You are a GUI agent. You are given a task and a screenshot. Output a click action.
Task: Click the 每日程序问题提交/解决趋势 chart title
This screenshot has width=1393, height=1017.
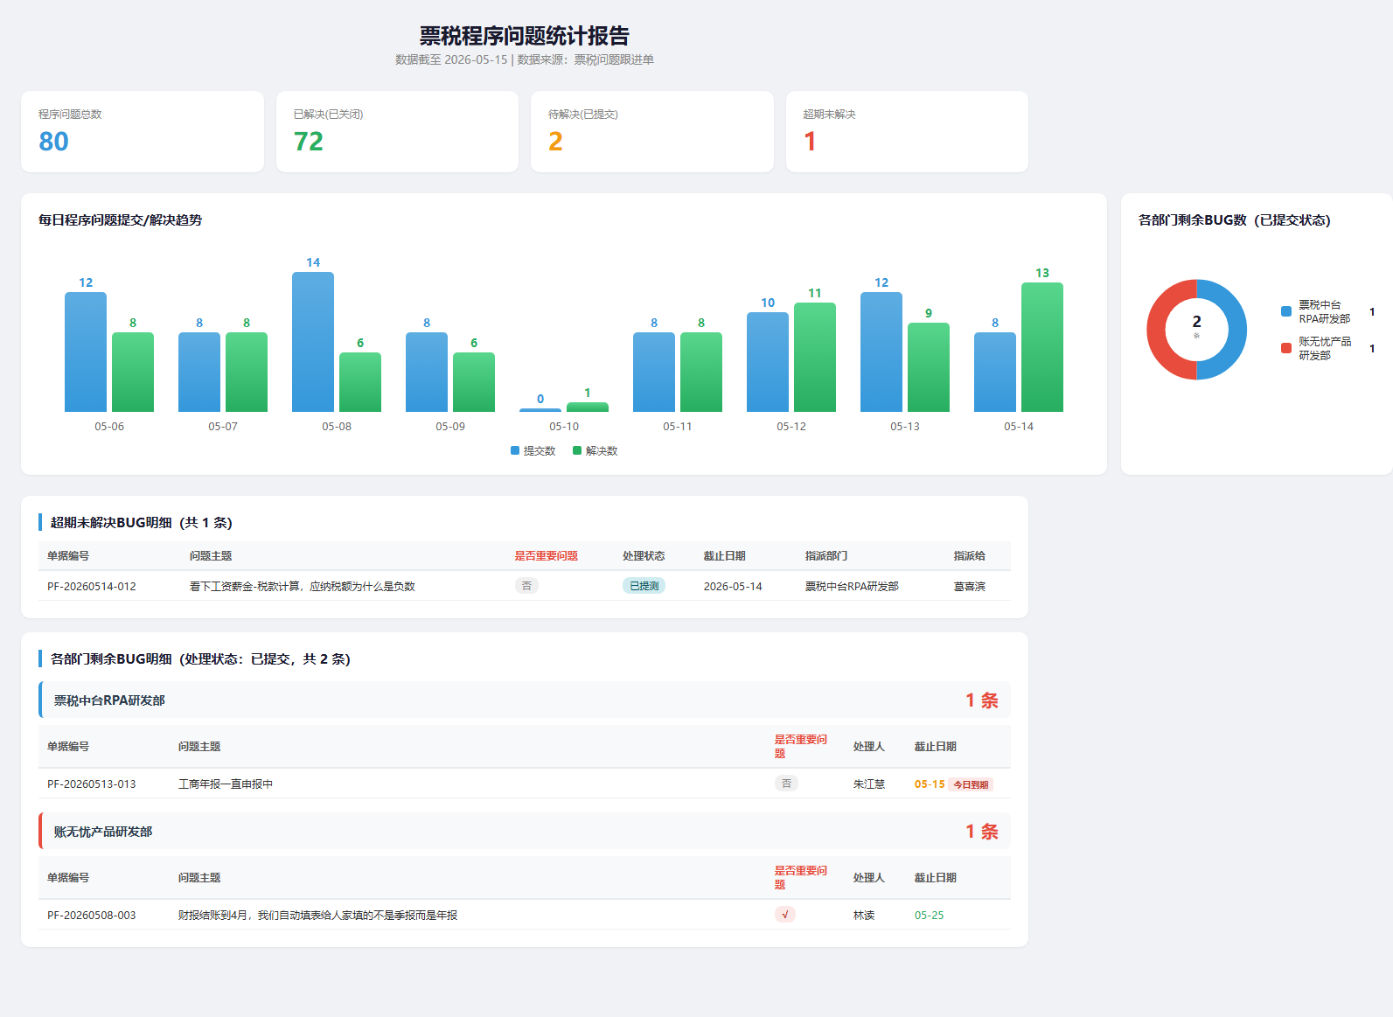(120, 220)
